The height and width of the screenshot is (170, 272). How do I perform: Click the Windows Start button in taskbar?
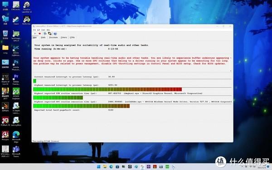(x=98, y=167)
